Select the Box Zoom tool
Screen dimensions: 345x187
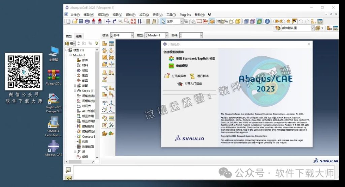point(127,21)
